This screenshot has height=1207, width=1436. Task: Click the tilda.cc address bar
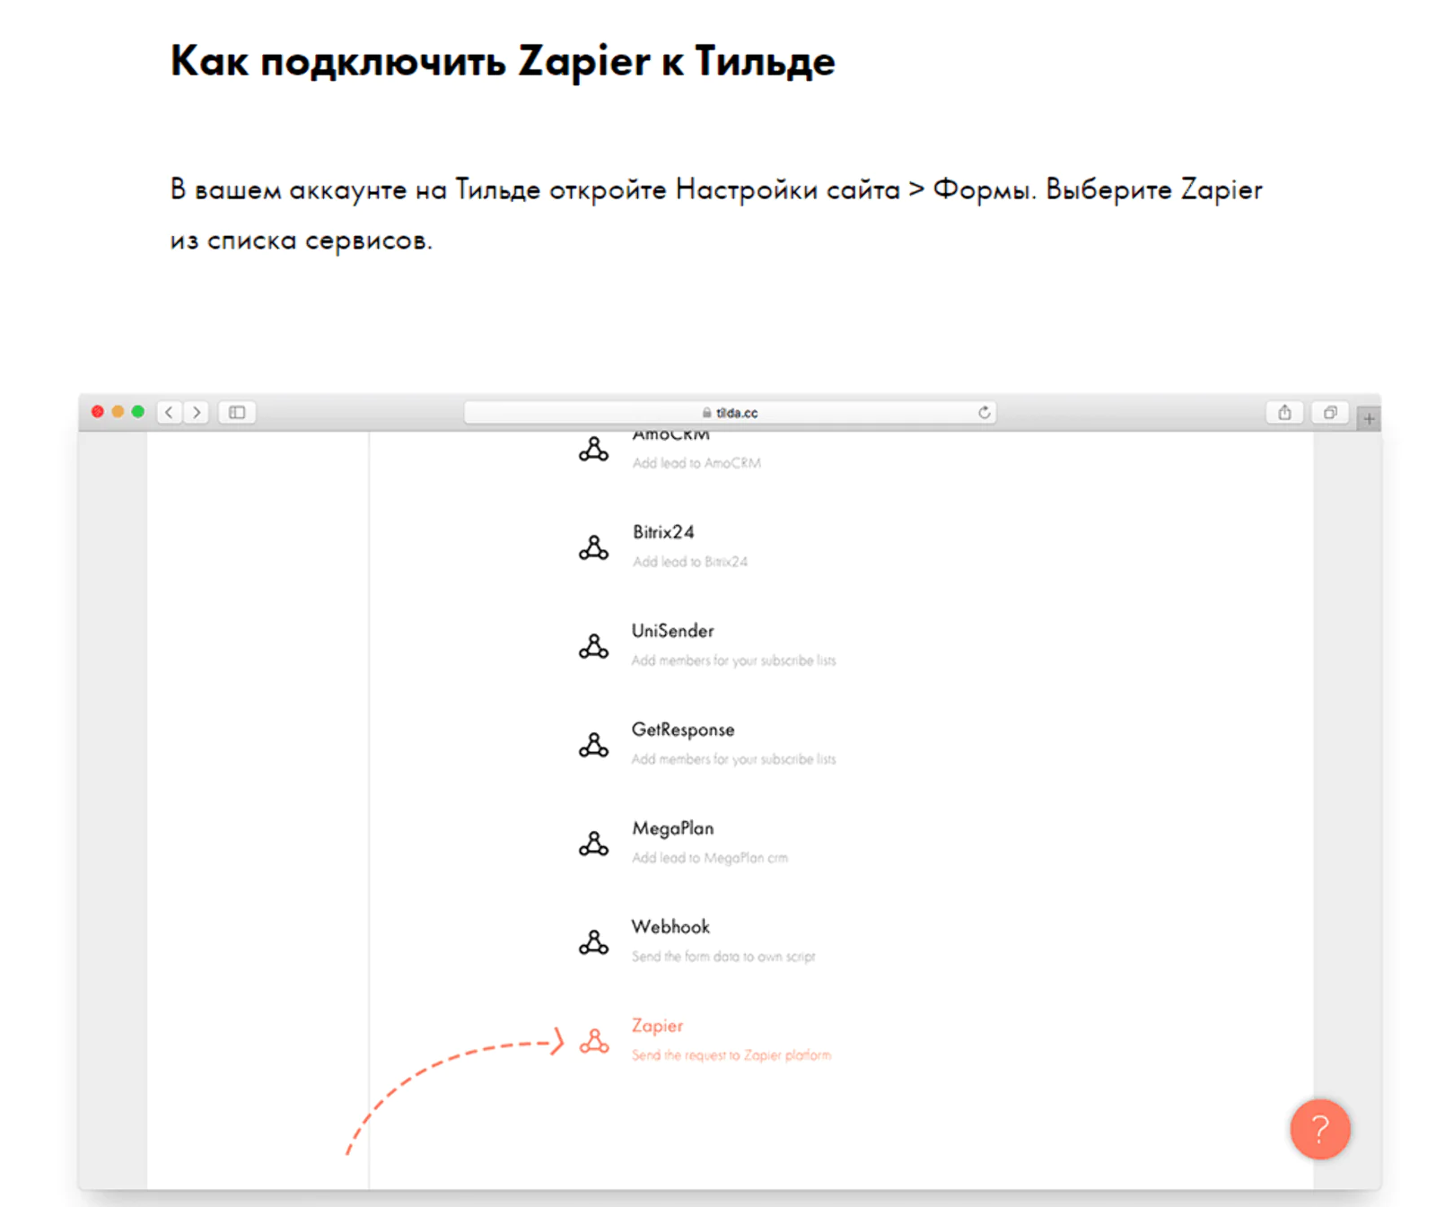pyautogui.click(x=730, y=412)
